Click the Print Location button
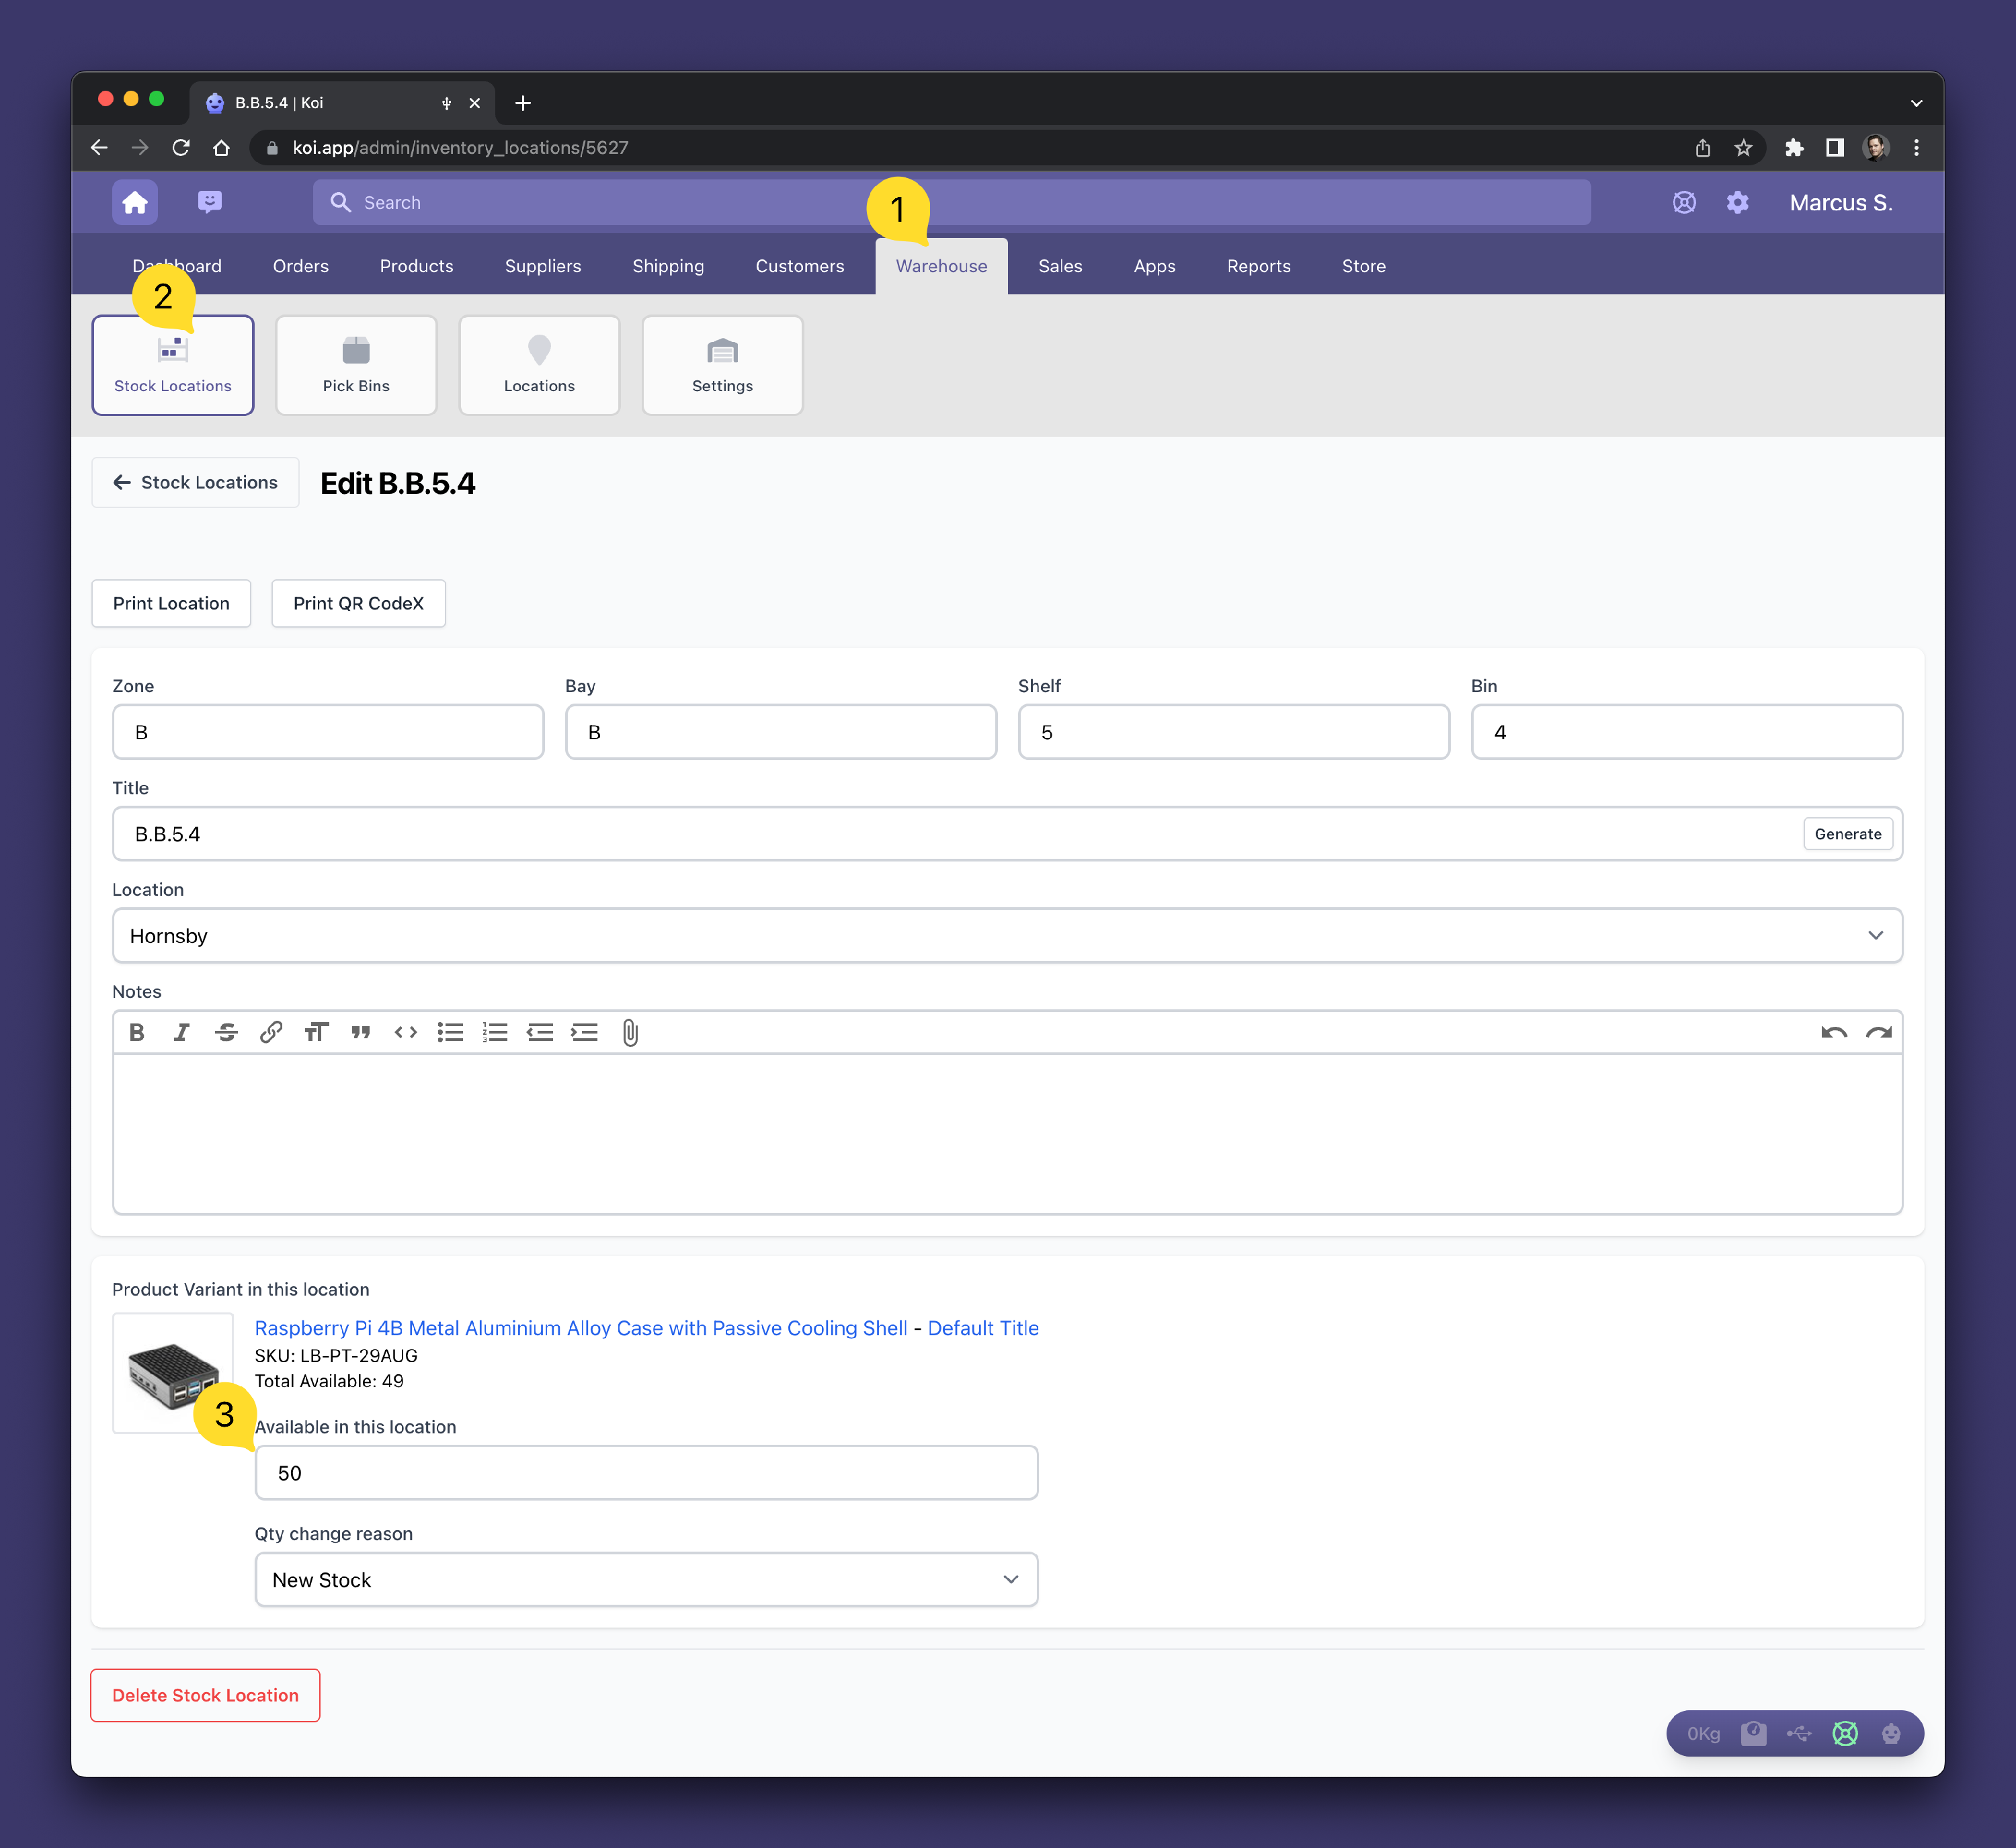 point(171,603)
